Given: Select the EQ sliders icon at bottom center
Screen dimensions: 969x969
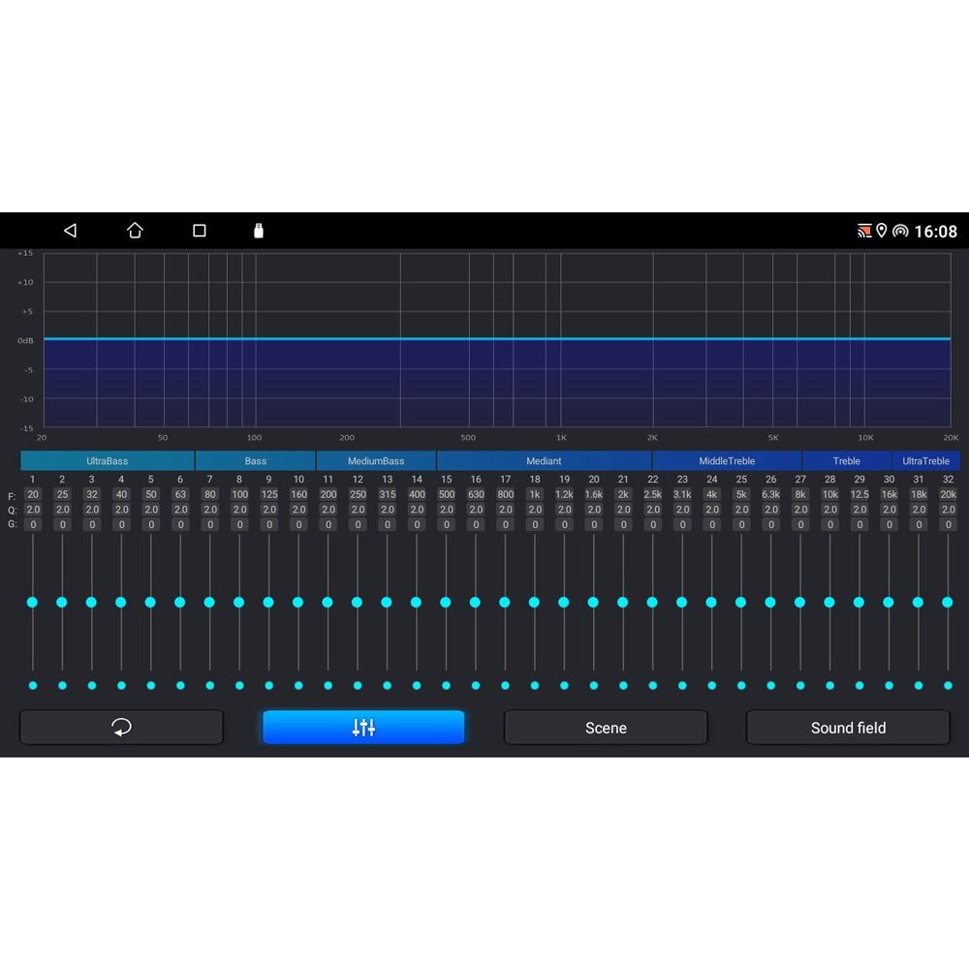Looking at the screenshot, I should [363, 727].
